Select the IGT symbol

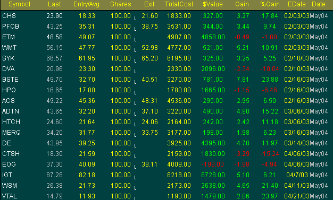pos(7,175)
